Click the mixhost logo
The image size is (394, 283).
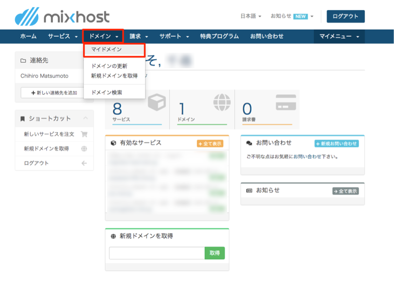62,17
